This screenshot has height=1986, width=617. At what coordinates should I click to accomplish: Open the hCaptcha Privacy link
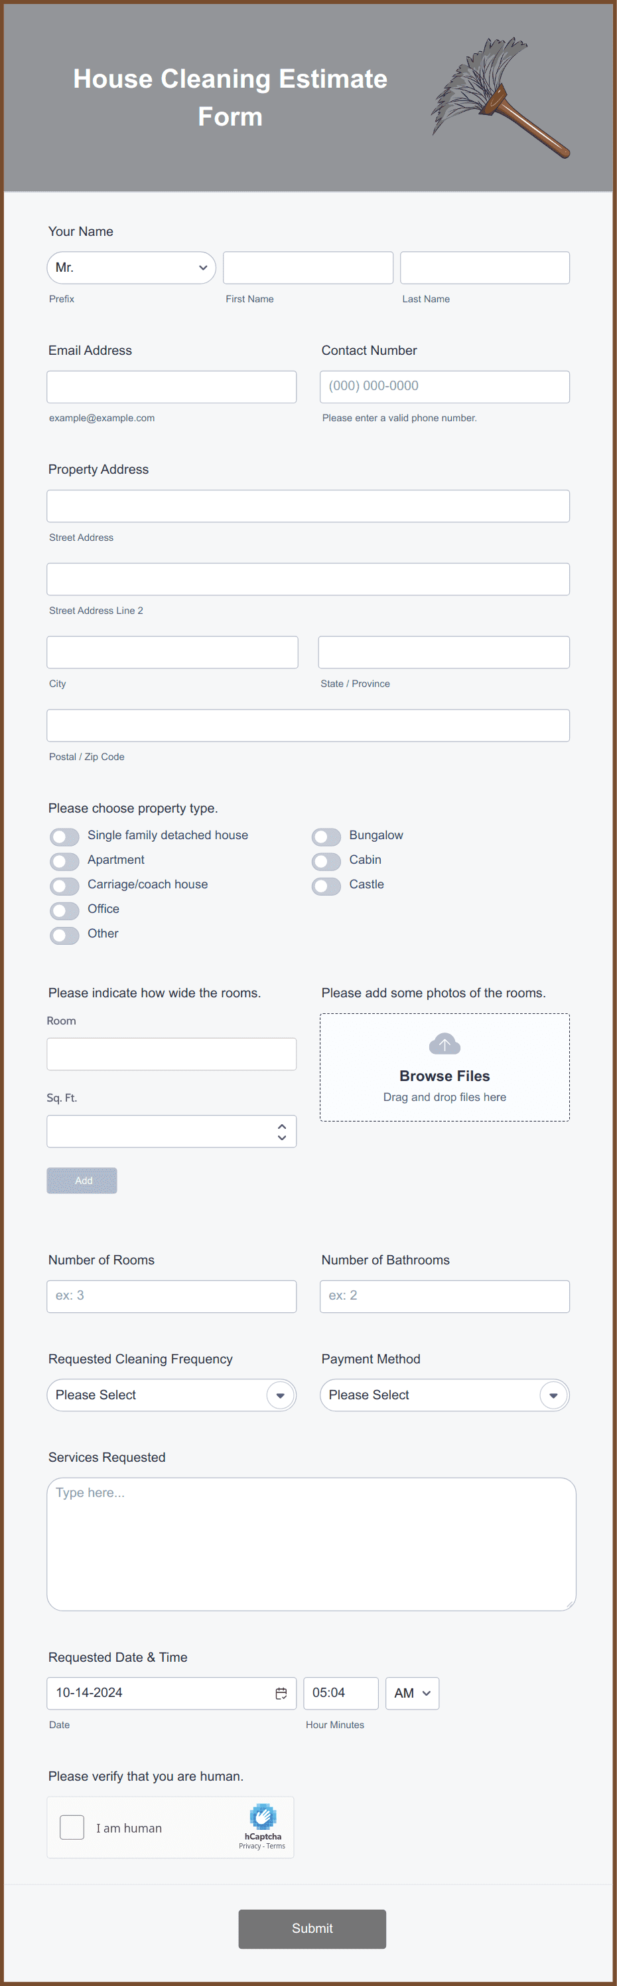point(249,1846)
